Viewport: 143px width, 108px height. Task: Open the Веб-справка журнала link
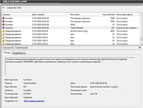click(x=34, y=101)
